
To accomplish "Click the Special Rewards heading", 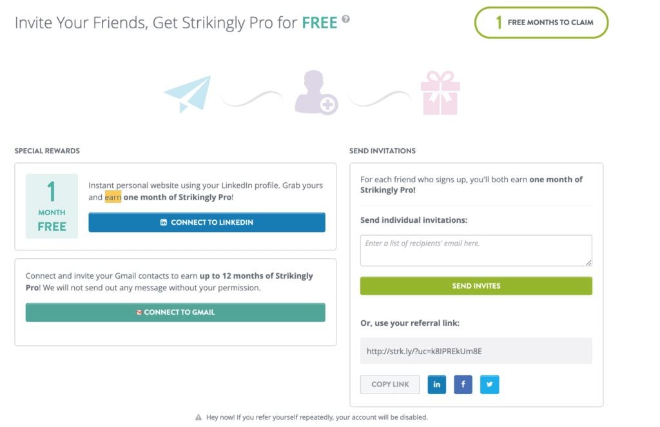I will [x=47, y=151].
